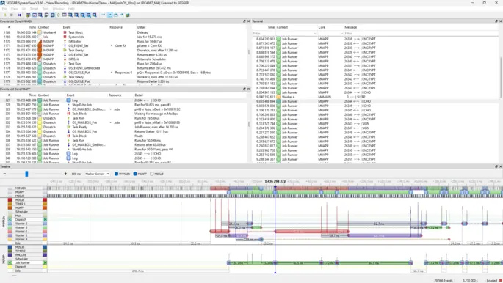Zoom in timeline with plus icon
Viewport: 503px width, 283px height.
(x=65, y=174)
